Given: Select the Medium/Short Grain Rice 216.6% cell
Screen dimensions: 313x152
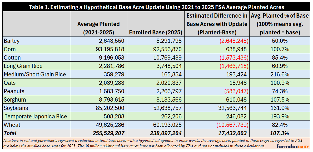Looking at the screenshot, I should (280, 74).
